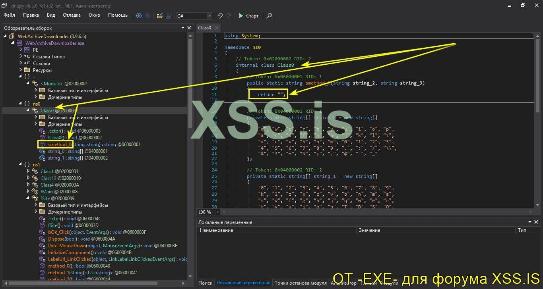Viewport: 543px width, 289px height.
Task: Click the Значение column header
Action: pos(436,230)
